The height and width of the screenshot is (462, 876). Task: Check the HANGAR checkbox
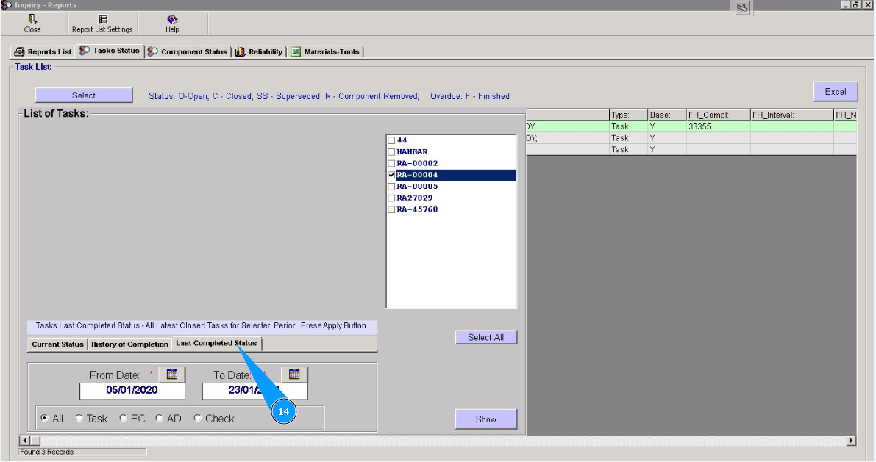coord(391,152)
